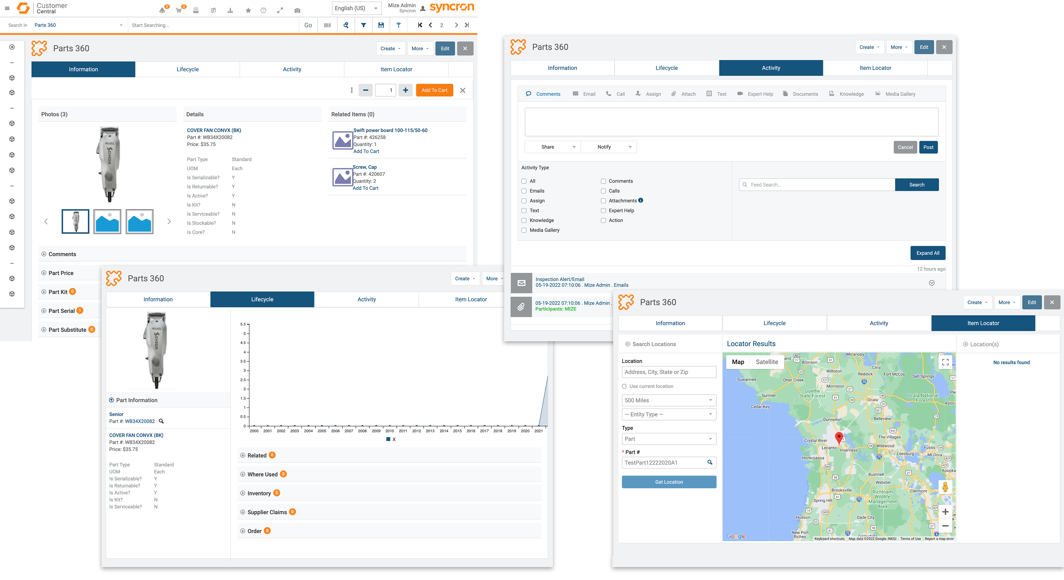Check the All activity type checkbox
Screen dimensions: 1064x580
tap(524, 181)
